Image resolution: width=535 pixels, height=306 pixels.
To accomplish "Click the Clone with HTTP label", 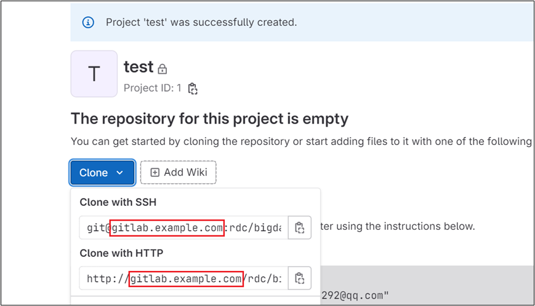I will pyautogui.click(x=121, y=253).
